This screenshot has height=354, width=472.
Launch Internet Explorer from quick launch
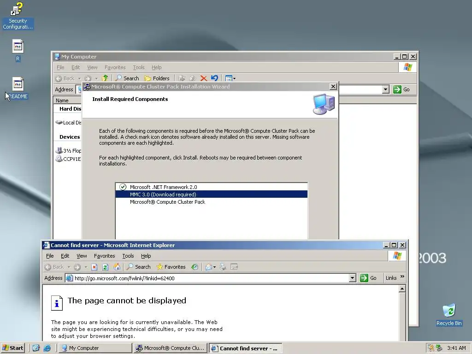[x=47, y=348]
